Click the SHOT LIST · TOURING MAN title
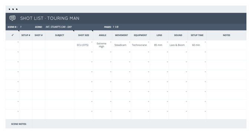Image resolution: width=252 pixels, height=134 pixels. [x=50, y=18]
